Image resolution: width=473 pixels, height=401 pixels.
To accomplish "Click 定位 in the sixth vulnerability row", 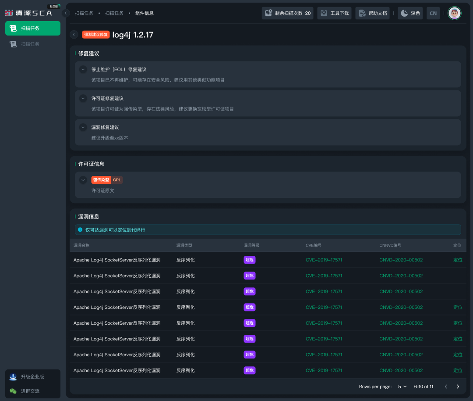I will (x=458, y=339).
